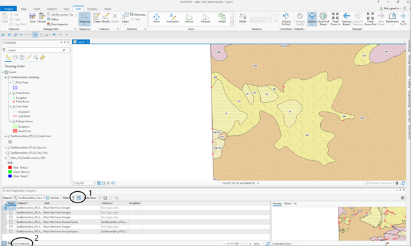411x246 pixels.
Task: Toggle Polygon Errors layer checkbox
Action: pyautogui.click(x=14, y=121)
